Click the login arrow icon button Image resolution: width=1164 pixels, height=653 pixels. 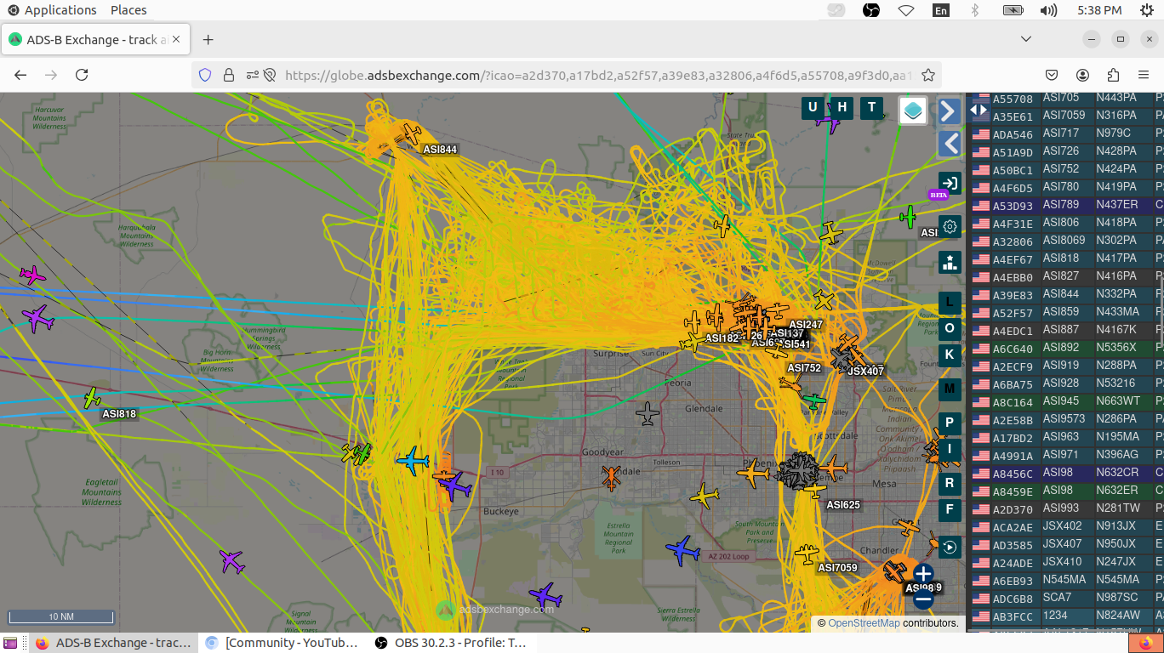coord(950,183)
